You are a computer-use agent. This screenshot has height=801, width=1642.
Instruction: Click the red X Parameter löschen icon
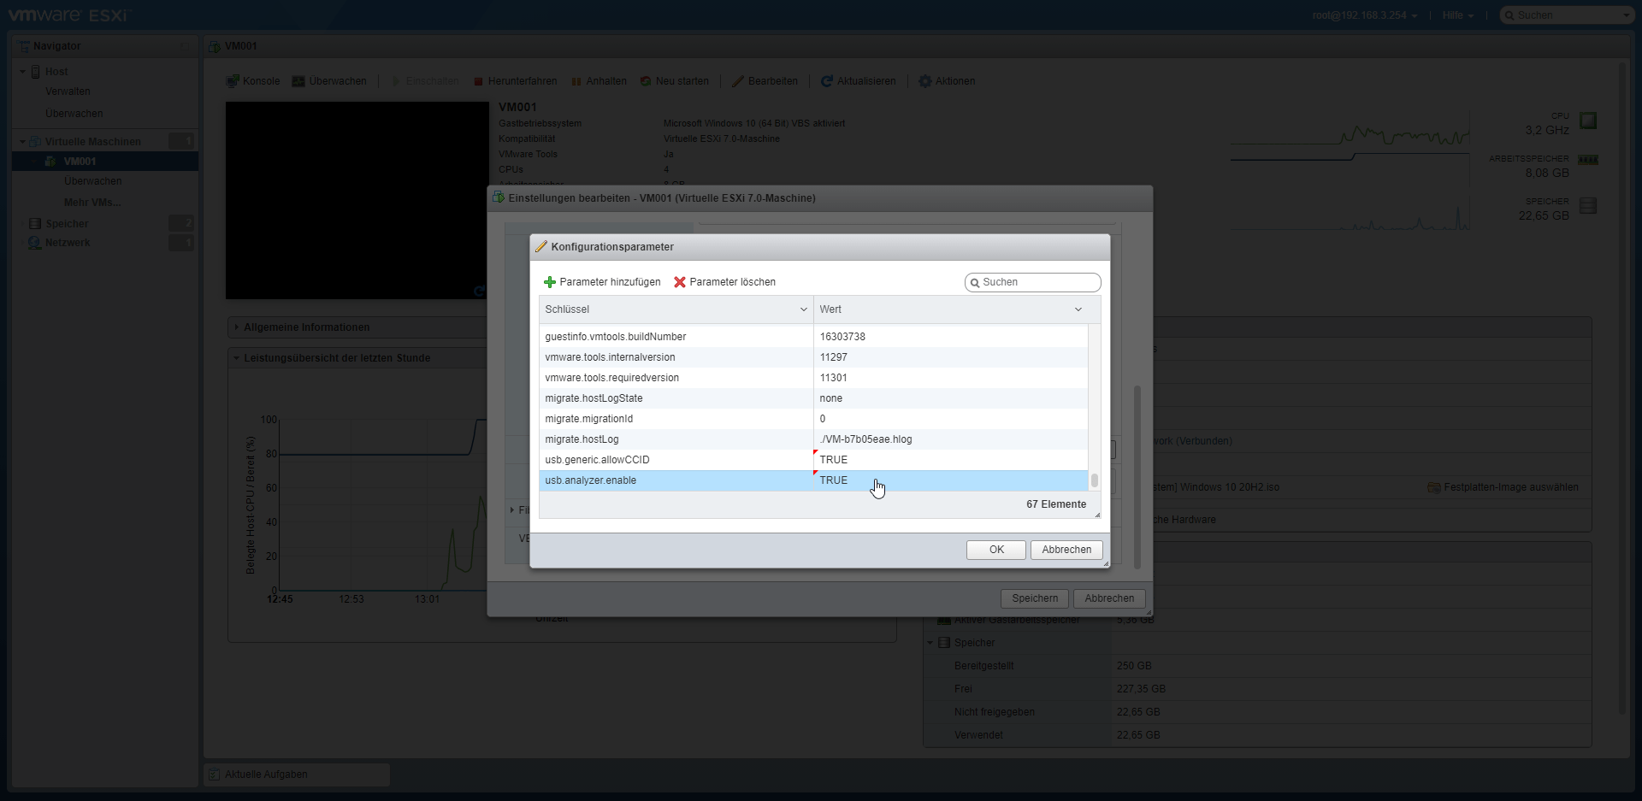[680, 282]
